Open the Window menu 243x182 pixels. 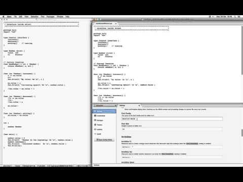pyautogui.click(x=60, y=17)
